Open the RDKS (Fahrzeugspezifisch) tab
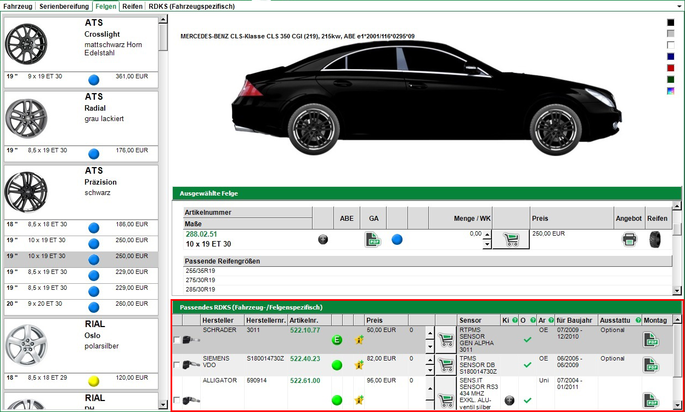 191,7
